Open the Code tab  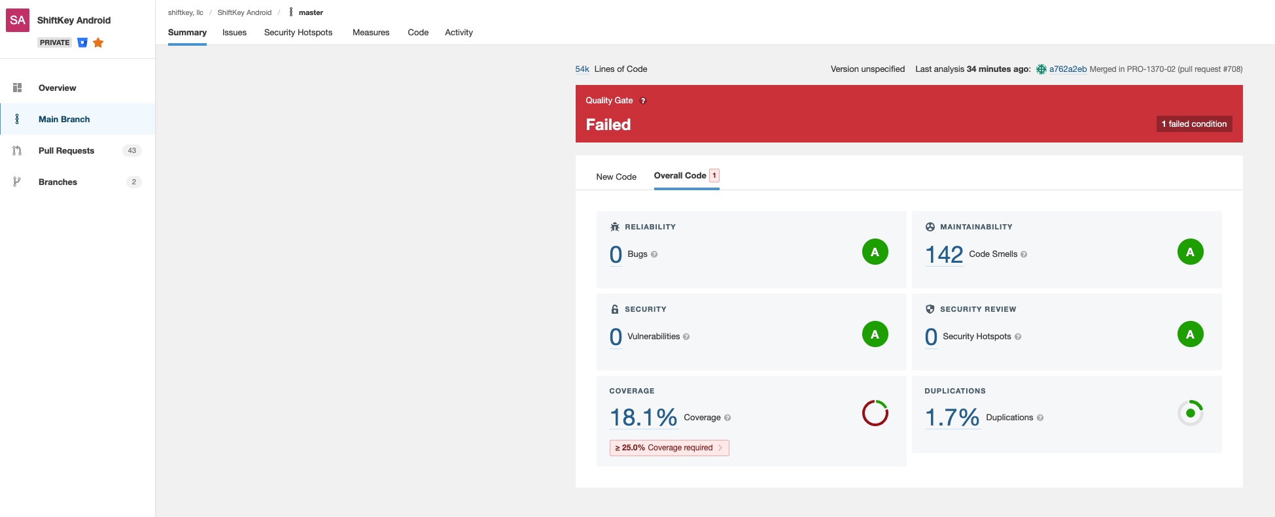coord(418,33)
